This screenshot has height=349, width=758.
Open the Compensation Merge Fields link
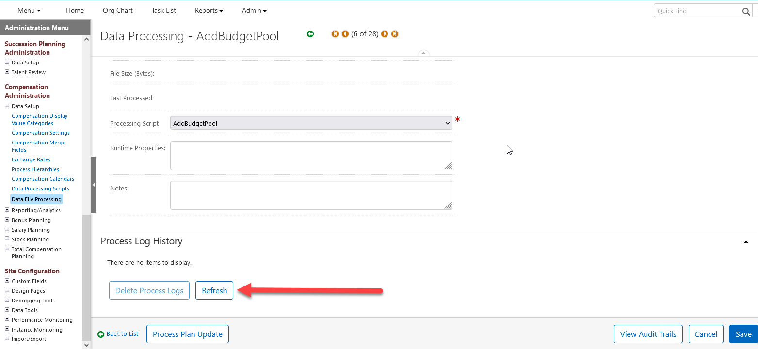38,146
